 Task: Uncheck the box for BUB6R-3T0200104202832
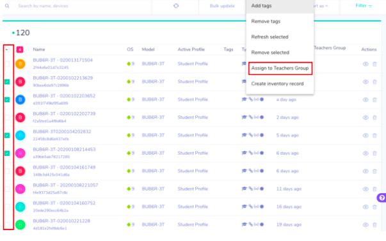(x=7, y=136)
